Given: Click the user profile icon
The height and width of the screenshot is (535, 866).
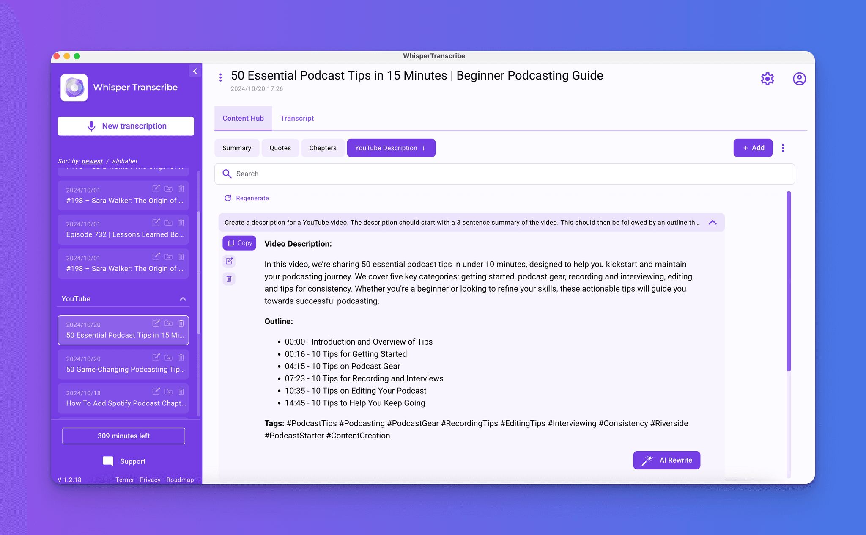Looking at the screenshot, I should (799, 79).
